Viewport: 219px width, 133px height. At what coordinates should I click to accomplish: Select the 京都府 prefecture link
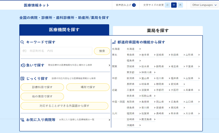163,90
